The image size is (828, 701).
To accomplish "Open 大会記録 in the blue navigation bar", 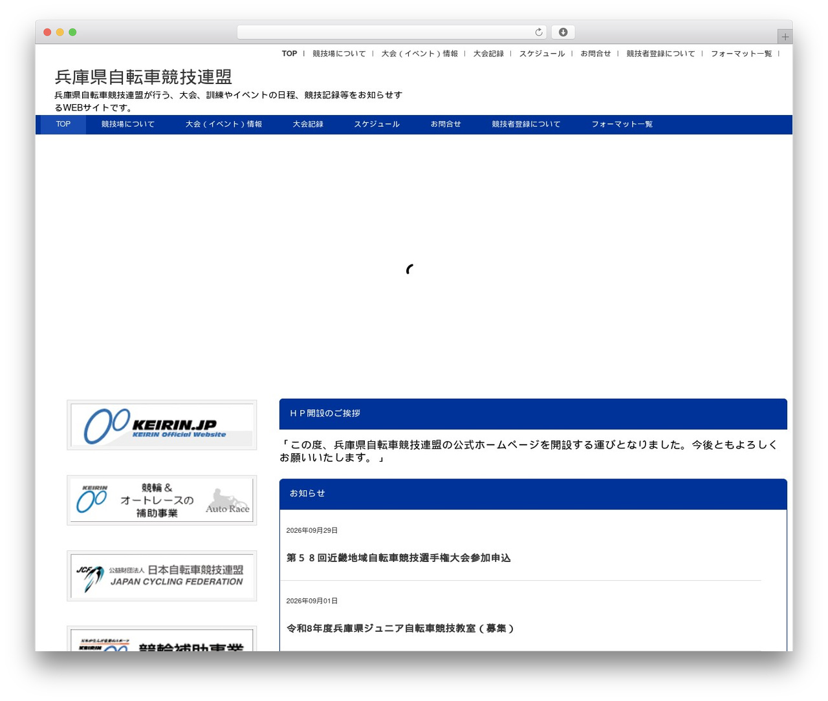I will pos(308,124).
